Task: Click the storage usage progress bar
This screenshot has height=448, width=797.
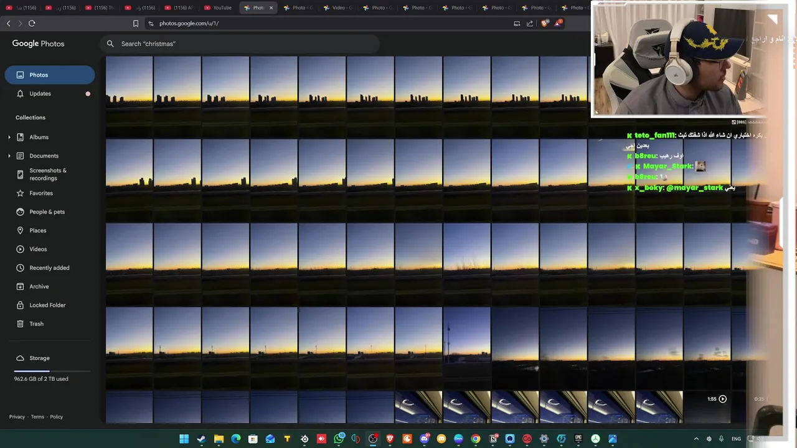Action: [52, 371]
